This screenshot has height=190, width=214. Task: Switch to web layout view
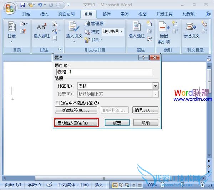click(x=127, y=185)
